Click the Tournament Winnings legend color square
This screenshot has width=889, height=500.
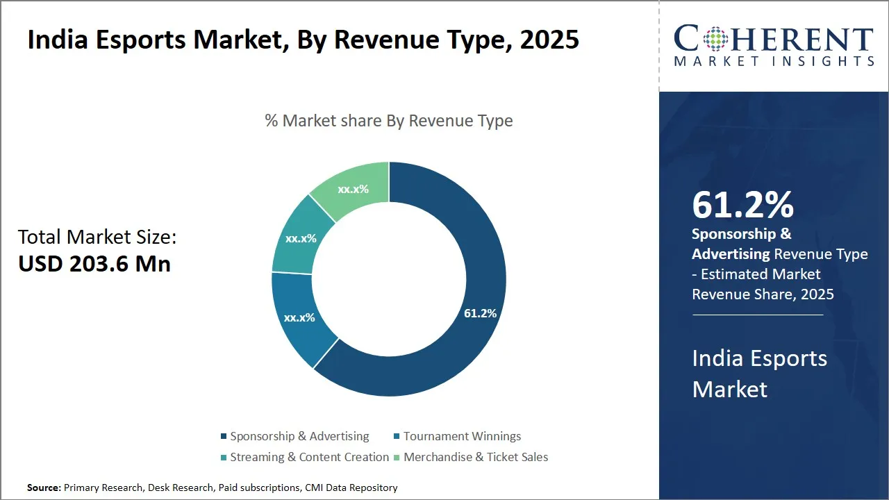397,437
